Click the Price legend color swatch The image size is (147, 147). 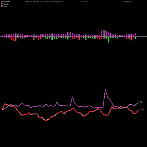pyautogui.click(x=2, y=6)
